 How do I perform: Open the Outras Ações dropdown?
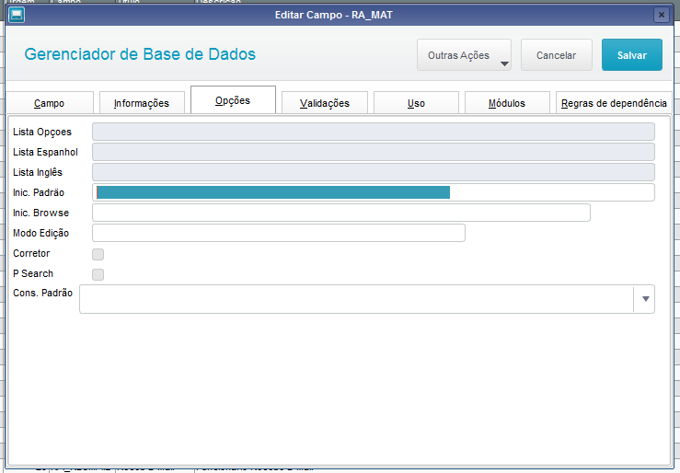[x=464, y=55]
